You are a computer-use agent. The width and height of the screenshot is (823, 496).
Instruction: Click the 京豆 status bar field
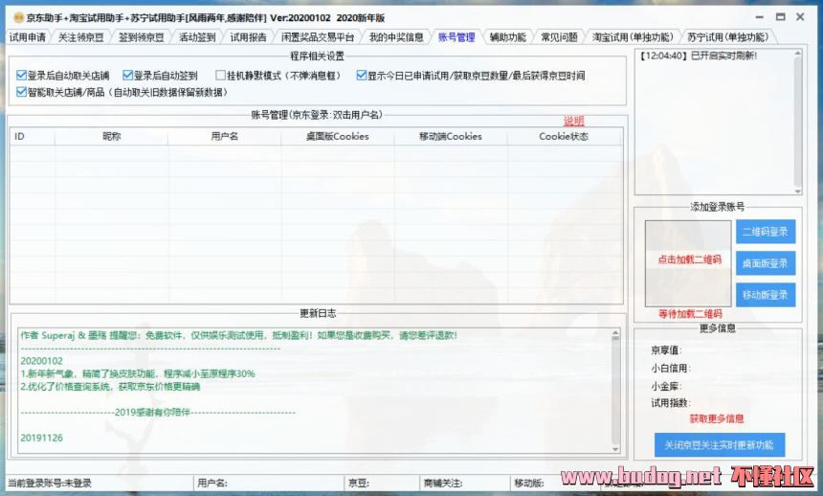[381, 483]
